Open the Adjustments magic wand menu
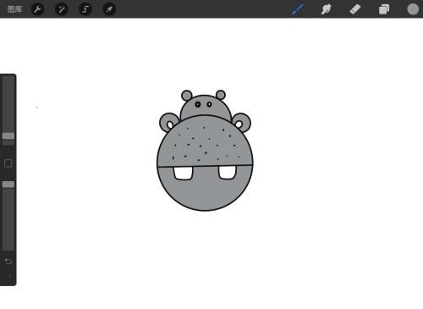Viewport: 423px width, 309px height. (62, 9)
